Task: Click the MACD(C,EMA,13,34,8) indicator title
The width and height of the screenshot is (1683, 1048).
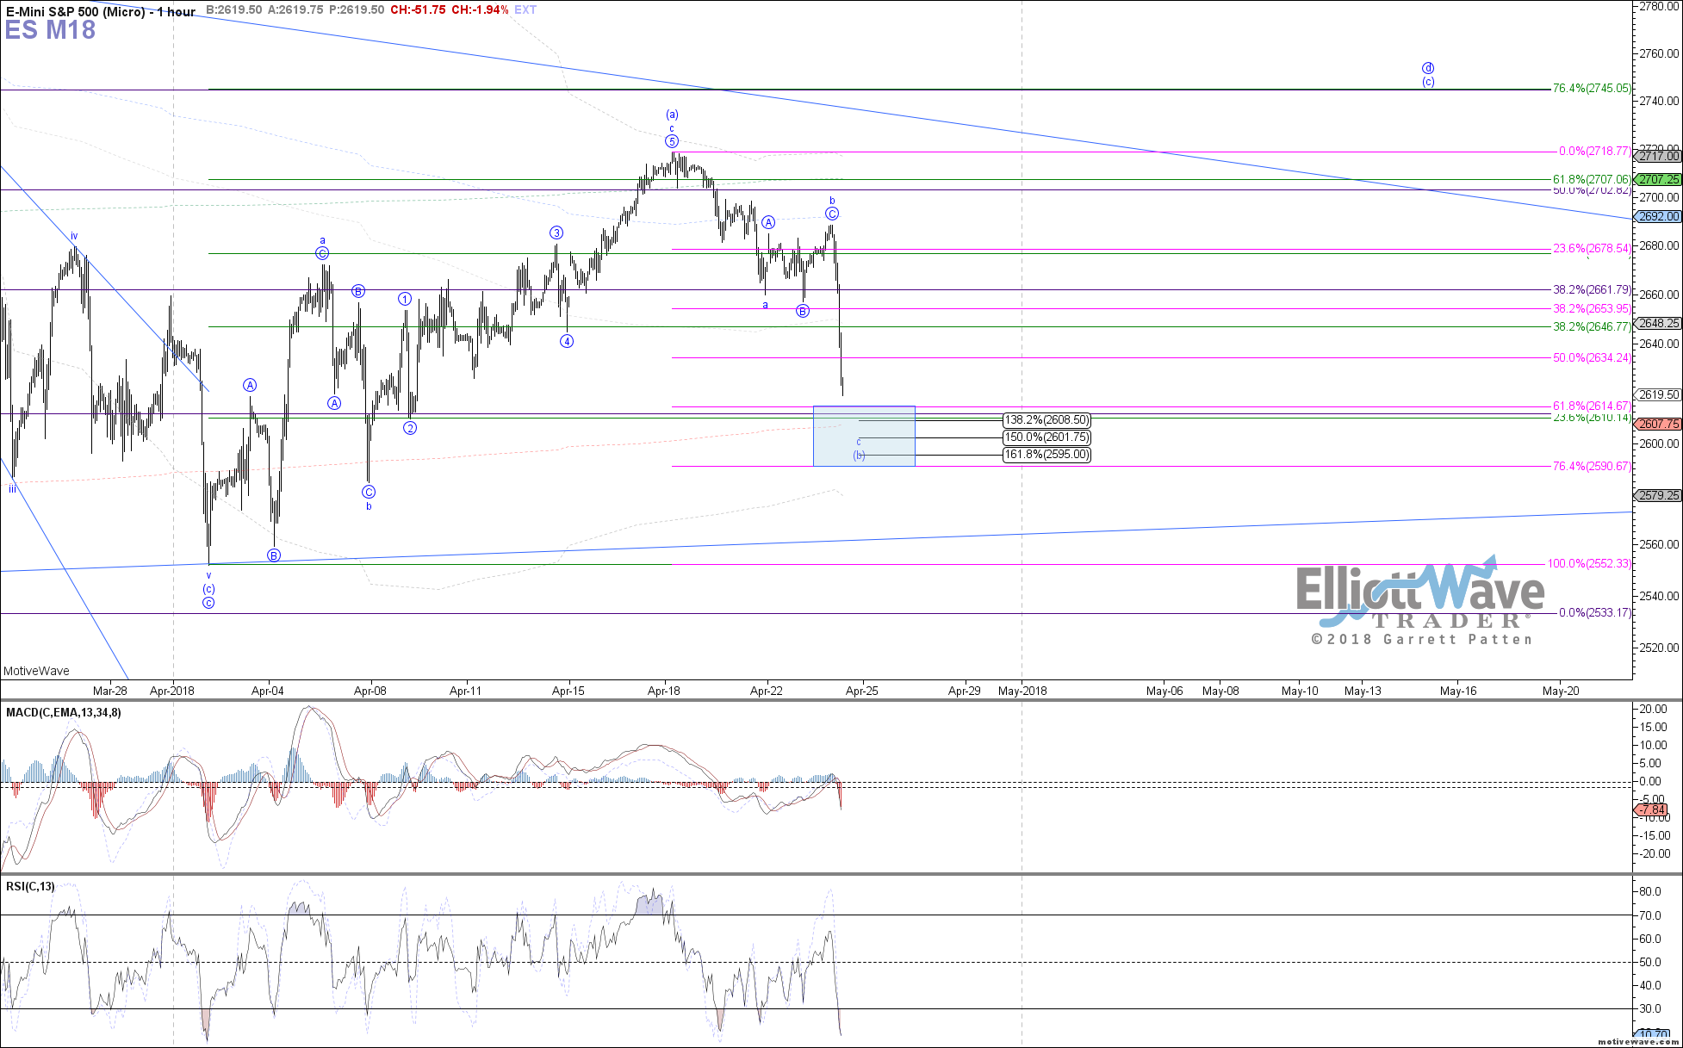Action: tap(64, 712)
